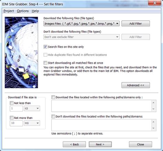Click the Close button at bottom
This screenshot has height=151, width=163.
coord(141,144)
